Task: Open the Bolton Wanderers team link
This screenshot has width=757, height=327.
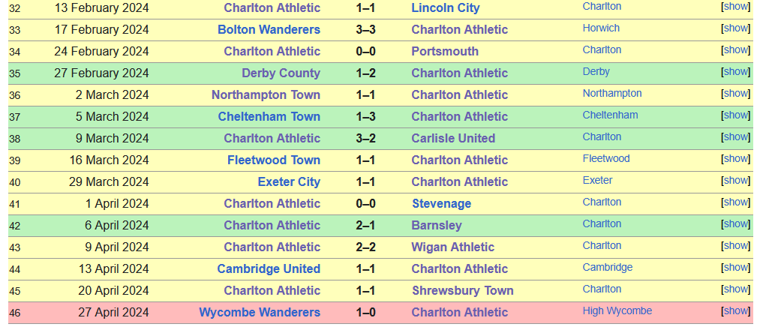Action: coord(269,29)
